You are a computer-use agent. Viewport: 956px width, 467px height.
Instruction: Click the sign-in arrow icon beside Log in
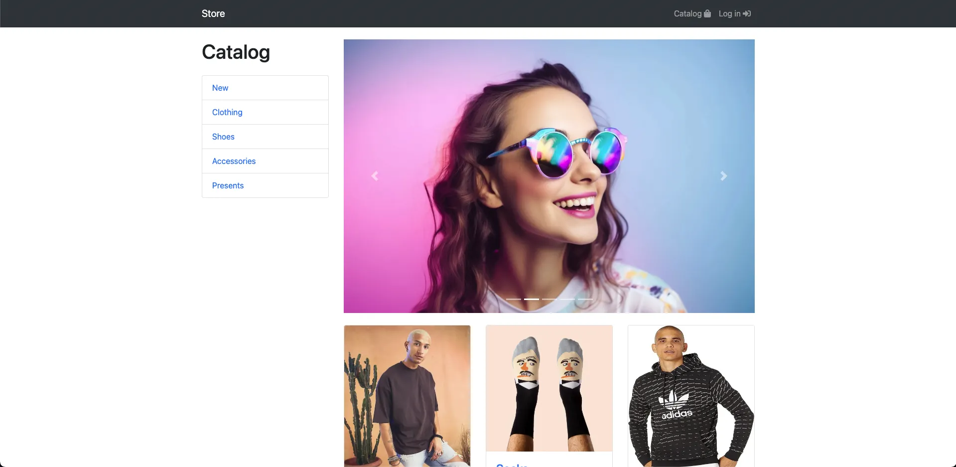coord(747,13)
